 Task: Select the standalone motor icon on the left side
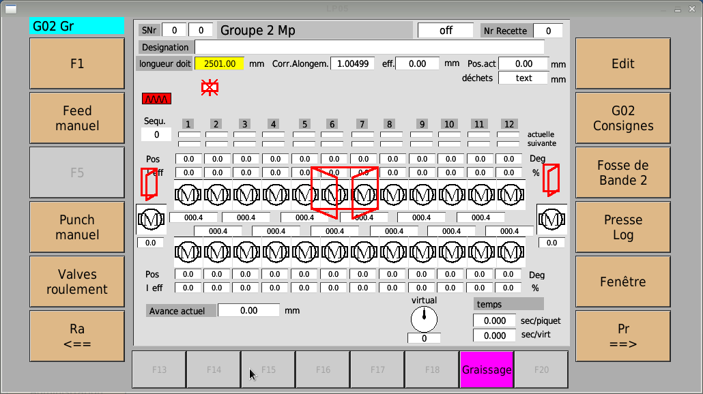click(x=150, y=219)
